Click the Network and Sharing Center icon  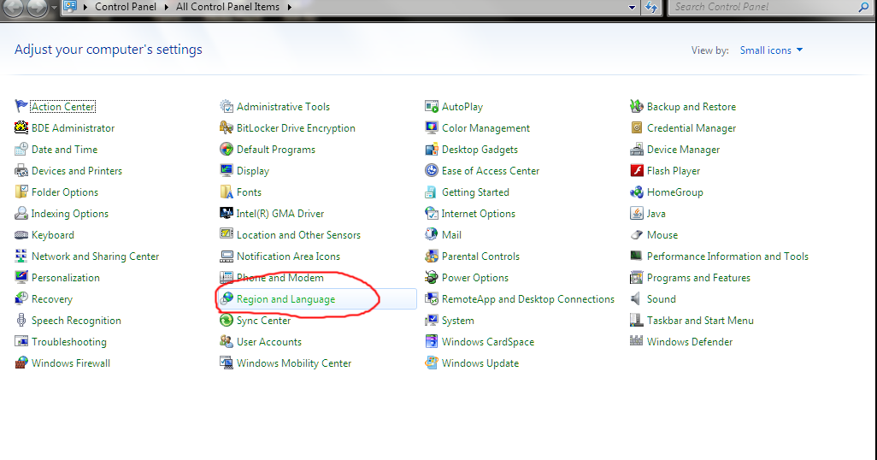(21, 257)
